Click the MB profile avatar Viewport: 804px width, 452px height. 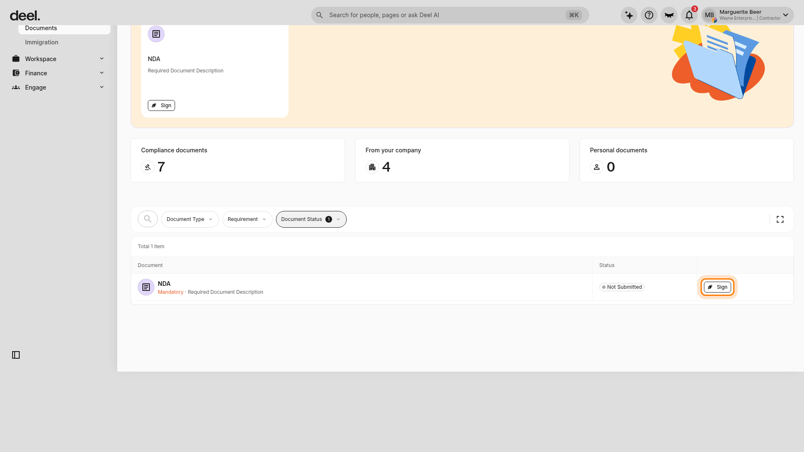709,15
